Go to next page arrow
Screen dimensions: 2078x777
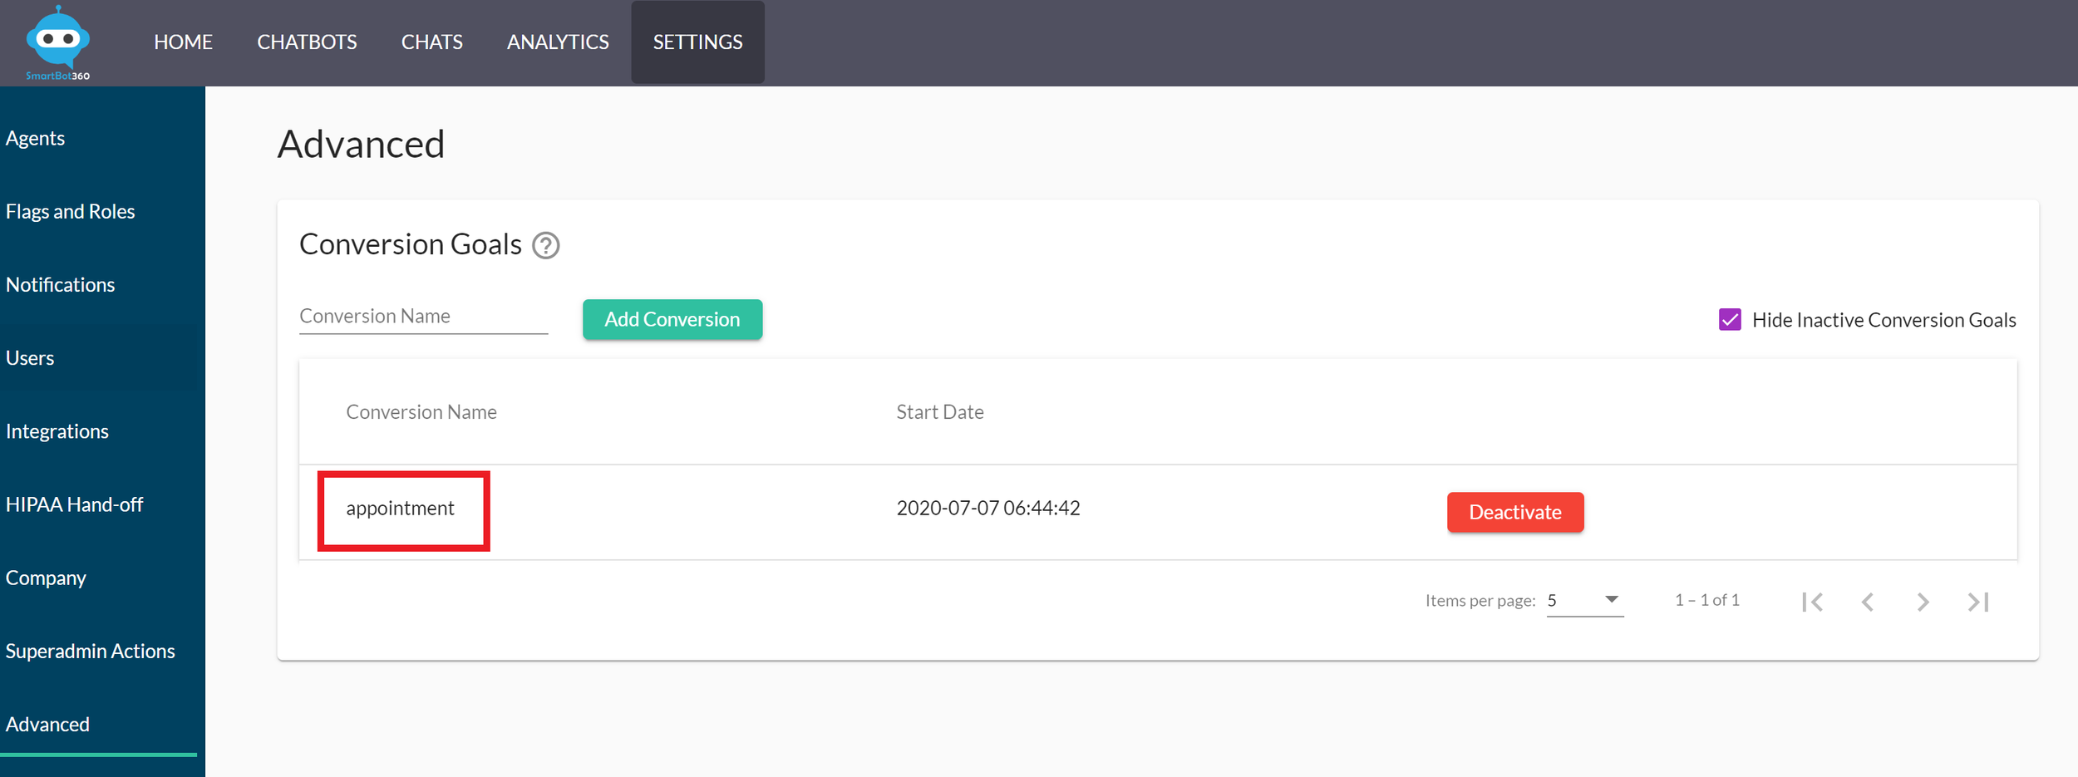tap(1923, 602)
